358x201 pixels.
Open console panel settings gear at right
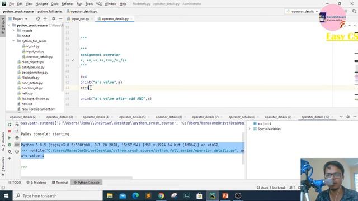[x=348, y=117]
